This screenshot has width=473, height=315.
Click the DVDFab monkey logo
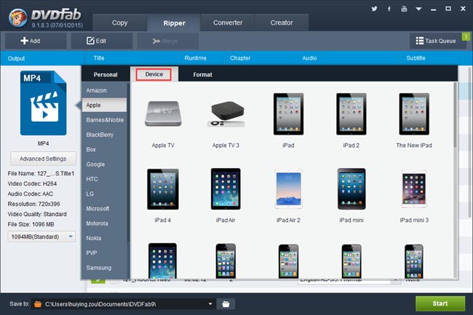click(17, 17)
